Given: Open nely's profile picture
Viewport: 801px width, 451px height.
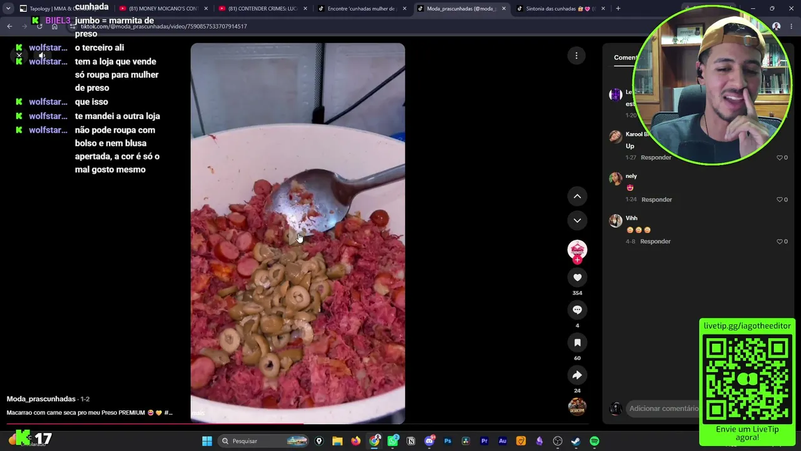Looking at the screenshot, I should (x=616, y=179).
